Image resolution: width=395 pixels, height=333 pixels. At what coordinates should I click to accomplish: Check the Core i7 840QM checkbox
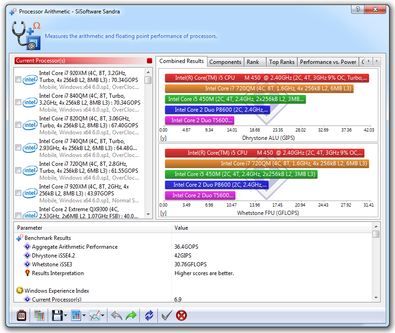tap(18, 102)
